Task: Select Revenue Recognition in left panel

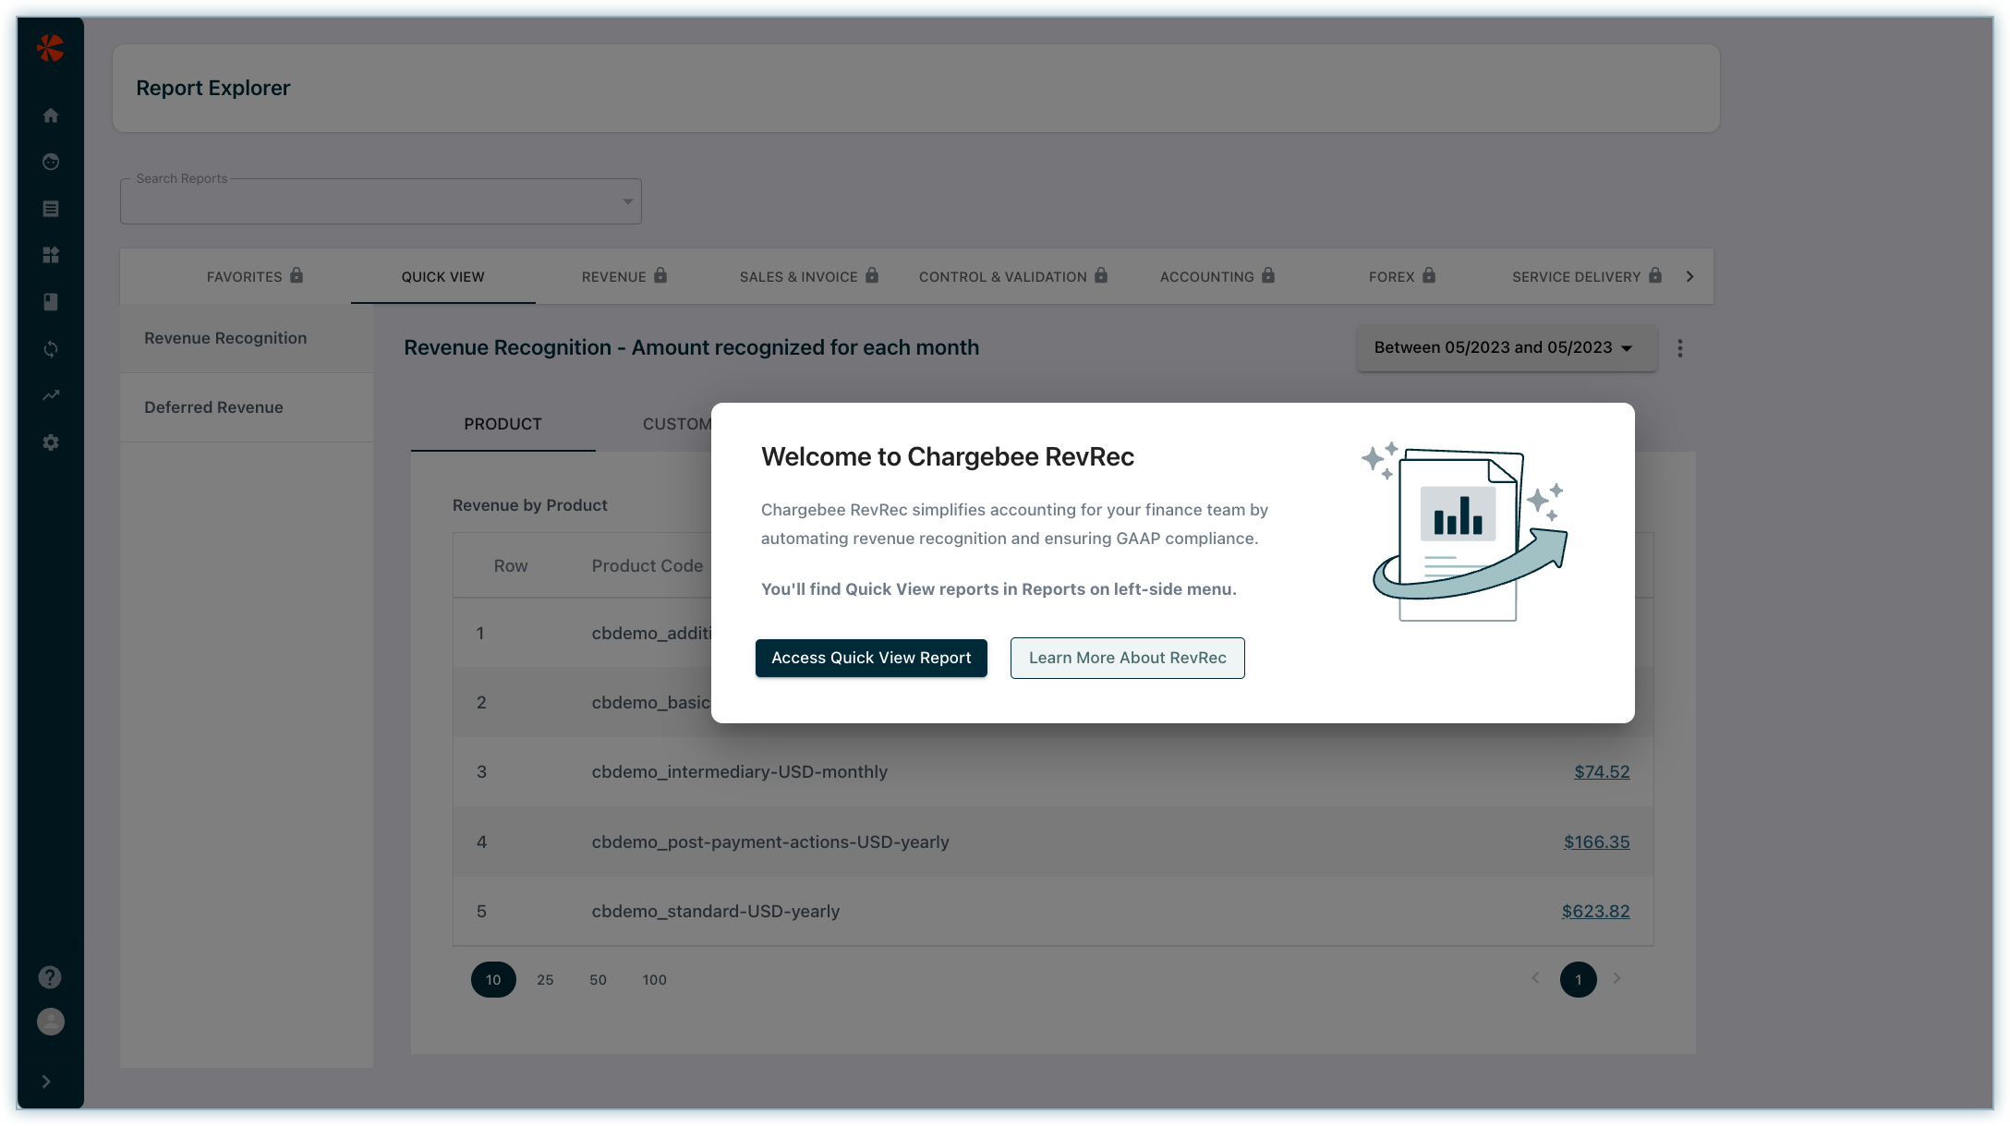Action: coord(247,338)
